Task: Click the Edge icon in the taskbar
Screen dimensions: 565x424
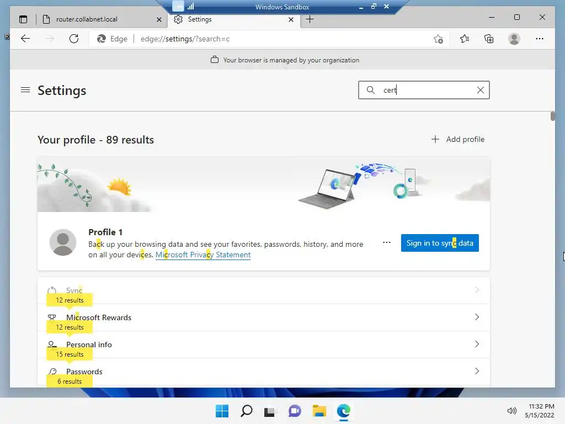Action: coord(344,411)
